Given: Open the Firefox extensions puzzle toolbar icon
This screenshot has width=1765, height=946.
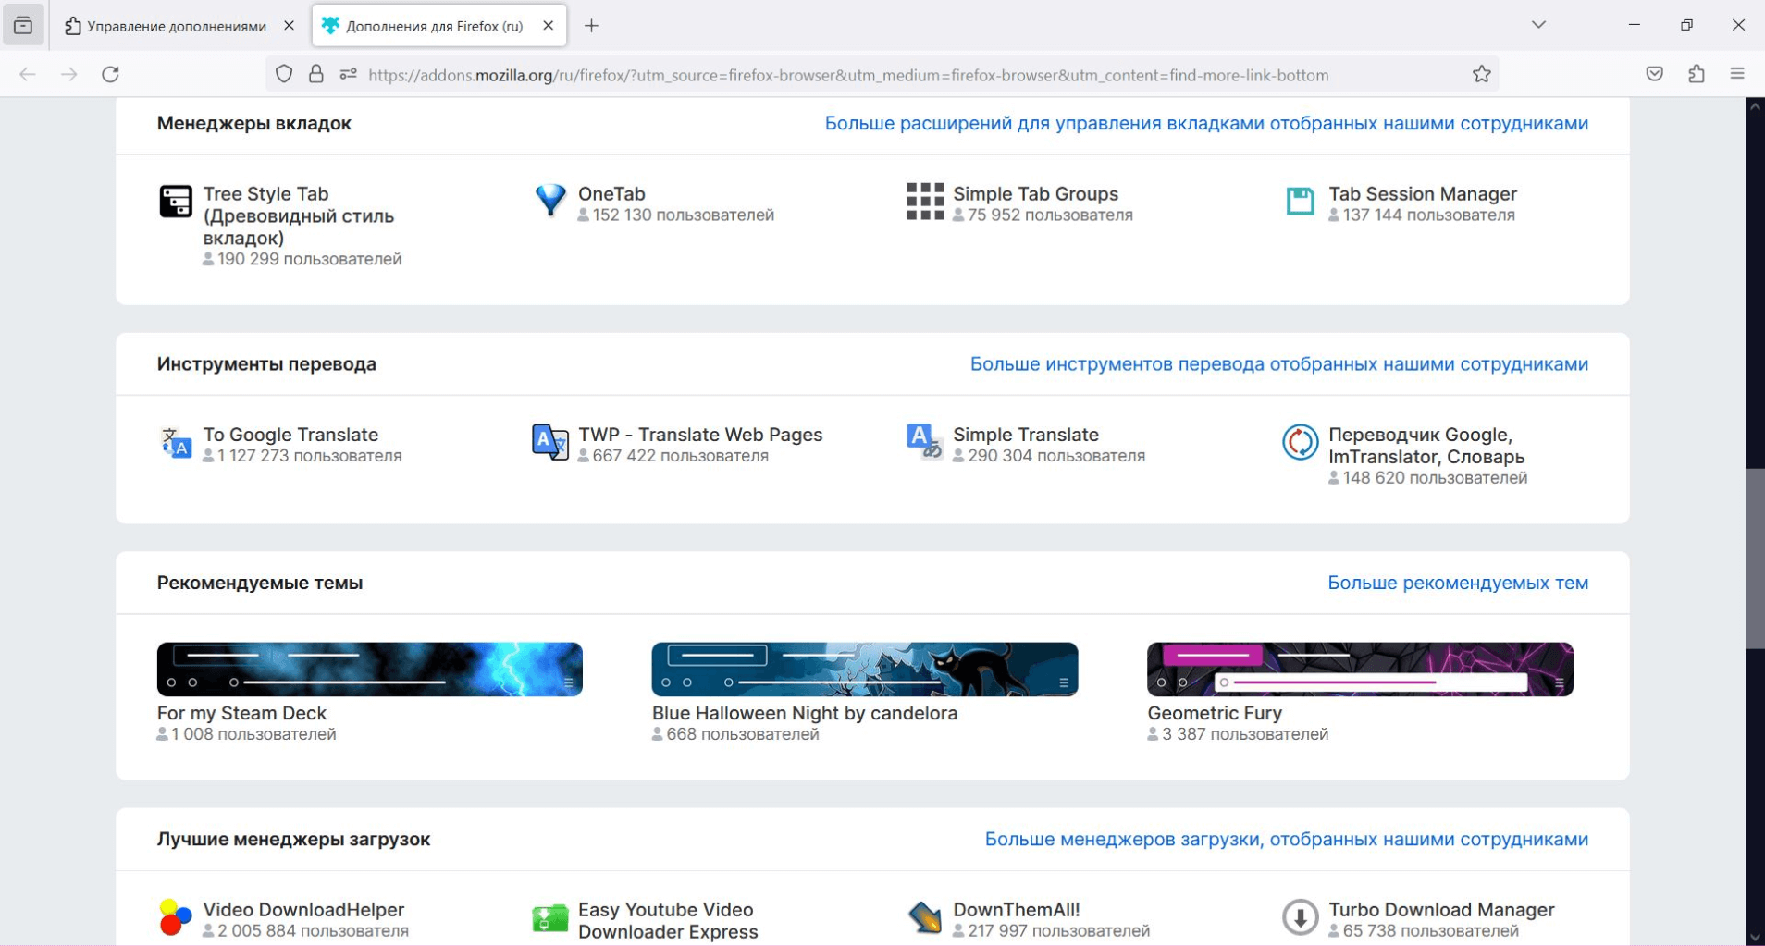Looking at the screenshot, I should 1696,74.
